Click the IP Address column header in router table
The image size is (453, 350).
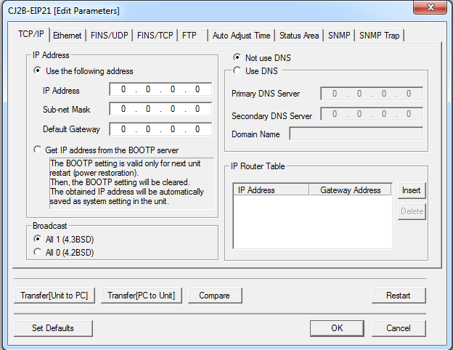click(x=271, y=190)
